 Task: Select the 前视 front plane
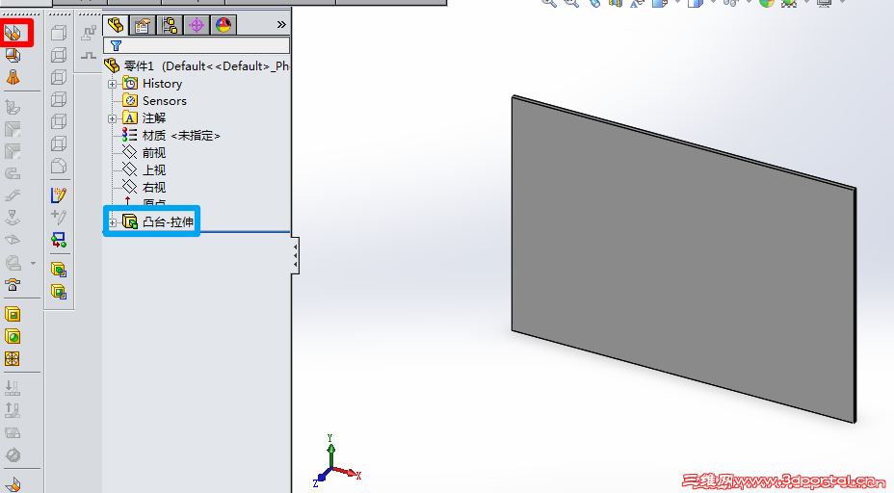144,153
